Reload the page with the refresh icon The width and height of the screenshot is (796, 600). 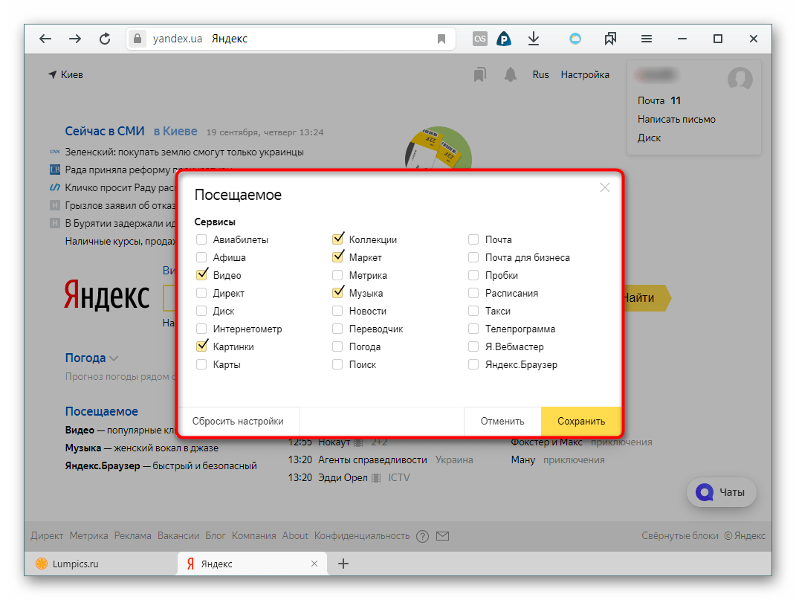point(105,39)
